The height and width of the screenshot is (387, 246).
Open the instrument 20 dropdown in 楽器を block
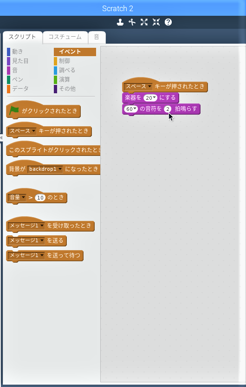pyautogui.click(x=150, y=98)
